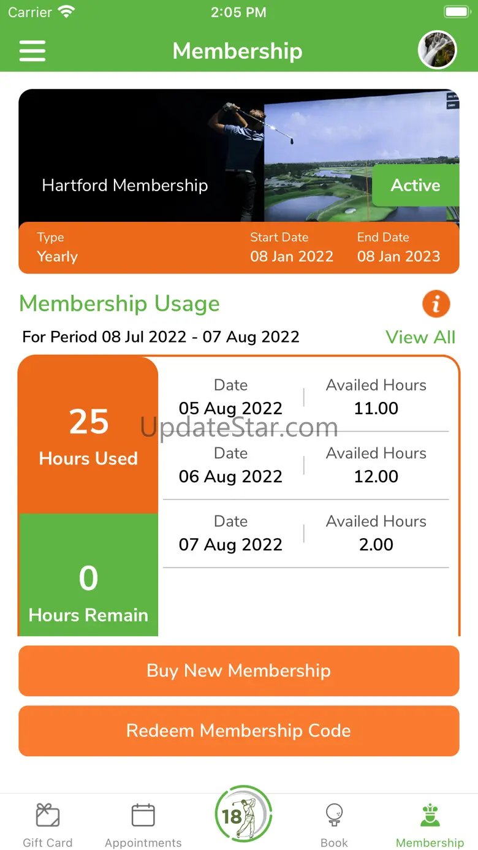This screenshot has width=478, height=850.
Task: Tap the 25 Hours Used panel
Action: (88, 435)
